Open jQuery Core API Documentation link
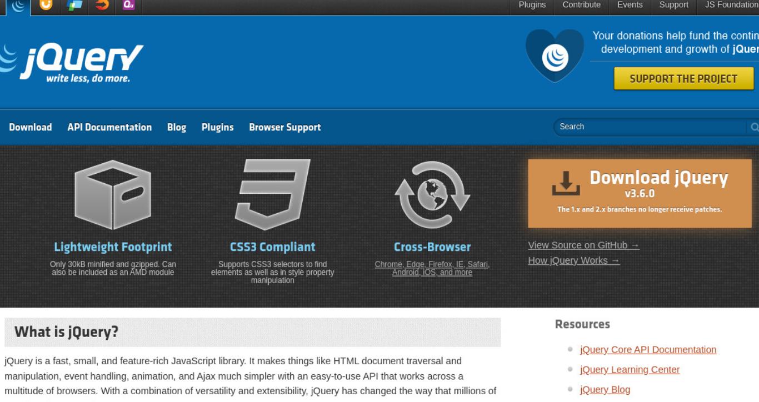The width and height of the screenshot is (759, 402). tap(648, 350)
